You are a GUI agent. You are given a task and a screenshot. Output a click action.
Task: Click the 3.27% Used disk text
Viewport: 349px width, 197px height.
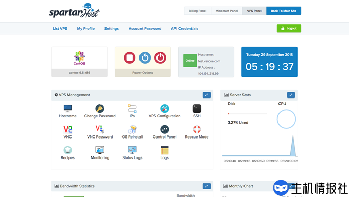click(238, 123)
